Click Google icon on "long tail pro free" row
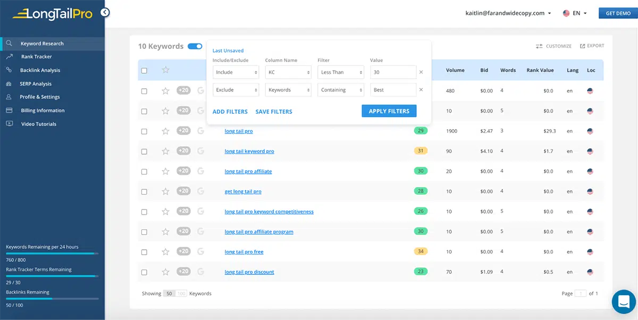Viewport: 638px width, 320px height. pyautogui.click(x=200, y=252)
